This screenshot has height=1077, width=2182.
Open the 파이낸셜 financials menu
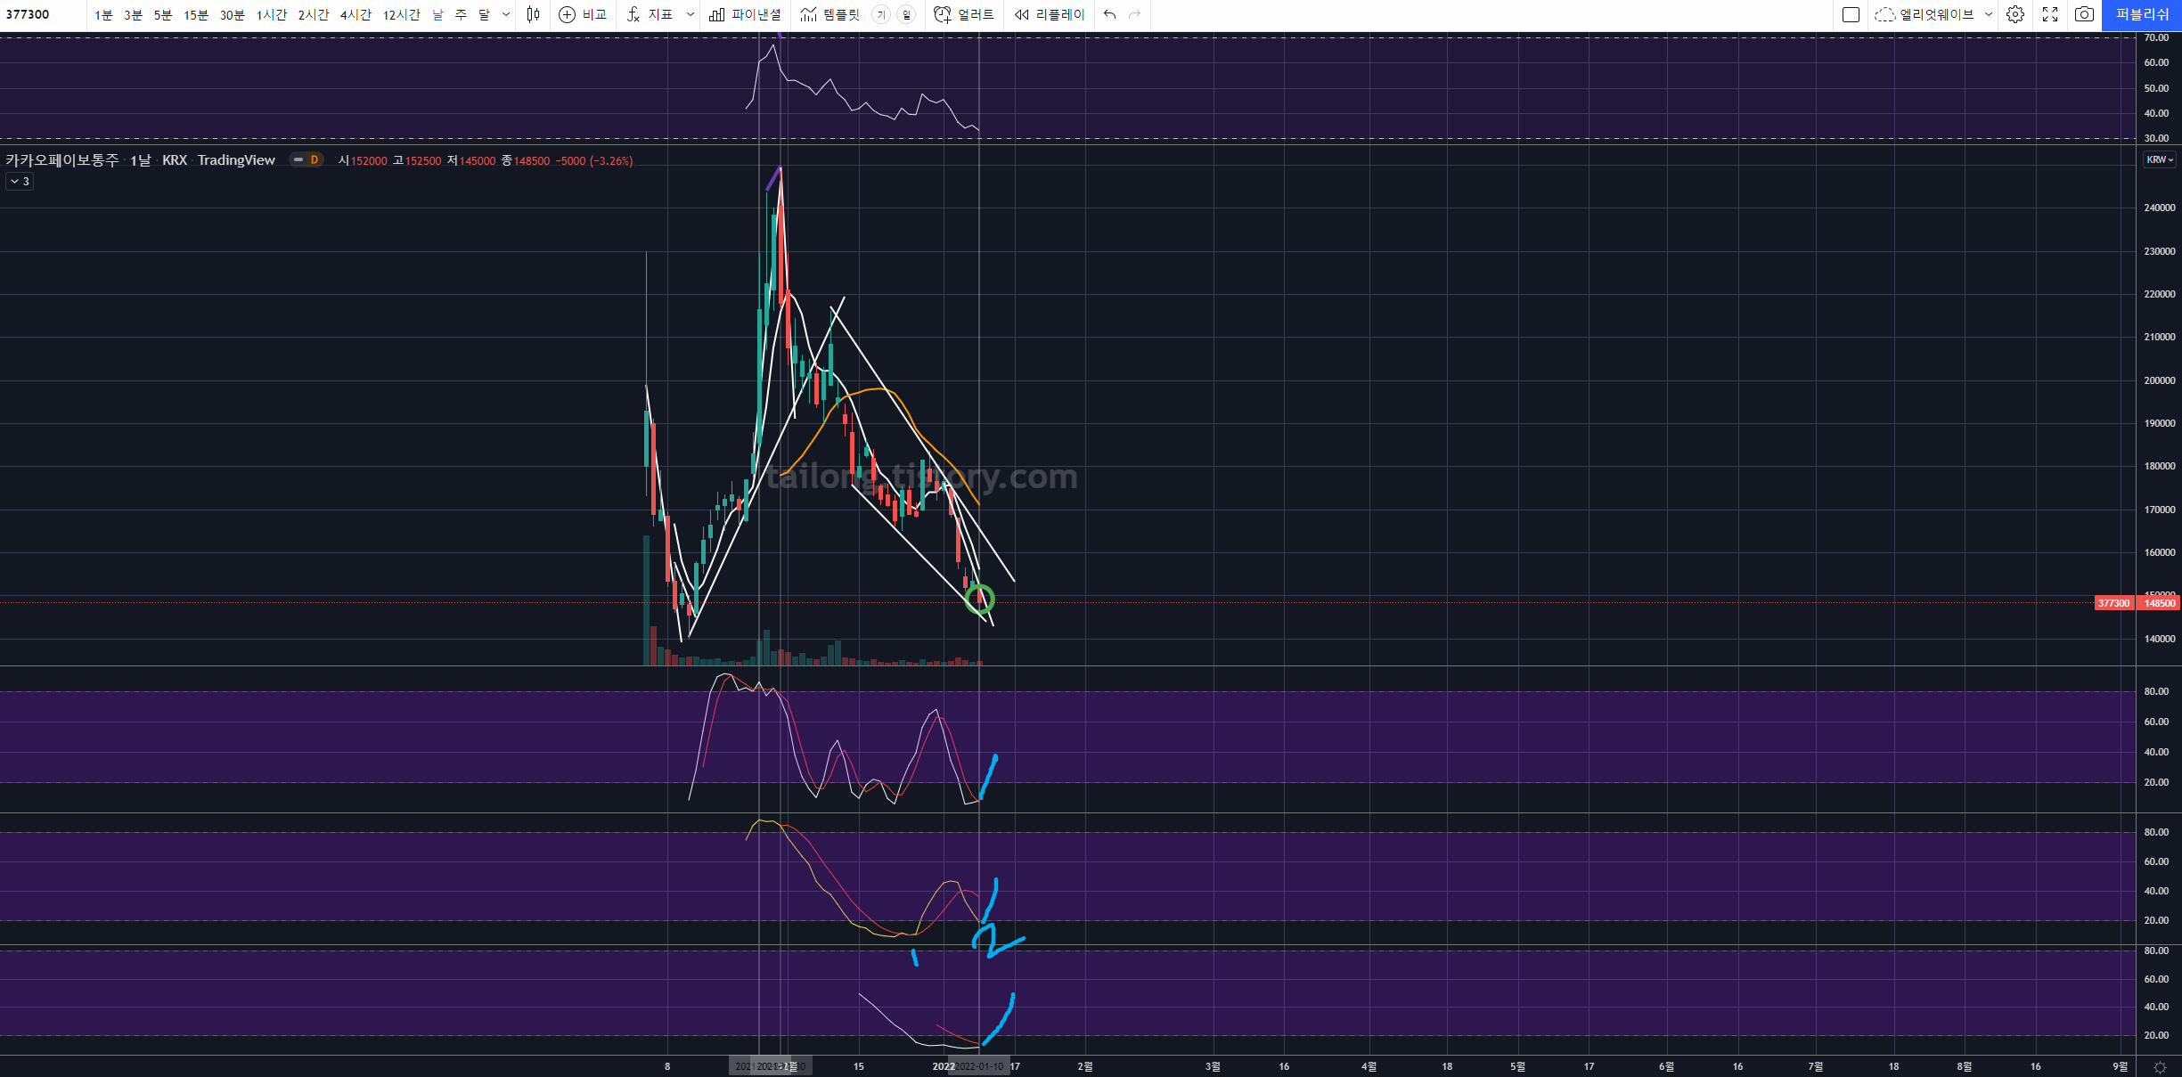pos(745,14)
